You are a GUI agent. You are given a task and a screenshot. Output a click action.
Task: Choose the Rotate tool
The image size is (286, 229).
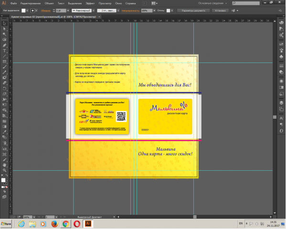pyautogui.click(x=4, y=89)
